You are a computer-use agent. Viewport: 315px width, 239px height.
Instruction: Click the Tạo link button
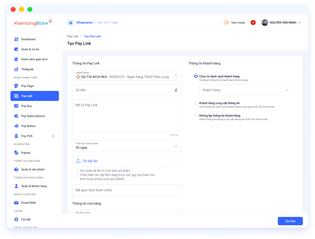click(x=290, y=221)
